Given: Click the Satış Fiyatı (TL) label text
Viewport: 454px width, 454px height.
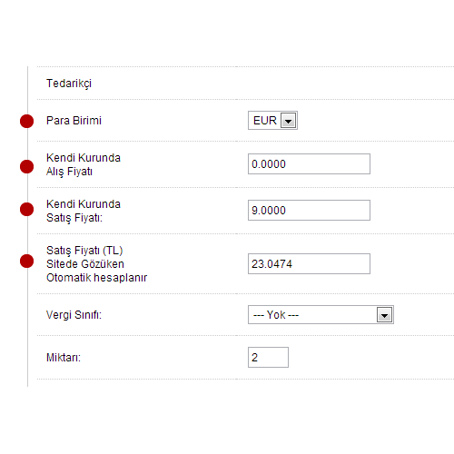Looking at the screenshot, I should pyautogui.click(x=84, y=251).
